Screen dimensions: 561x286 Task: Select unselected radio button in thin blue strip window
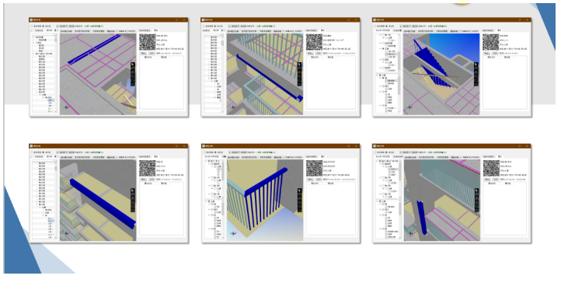point(32,26)
